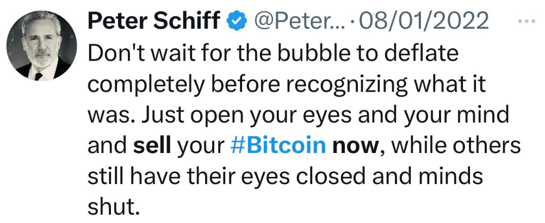Click the blue verified checkmark badge
This screenshot has width=545, height=223.
point(234,21)
